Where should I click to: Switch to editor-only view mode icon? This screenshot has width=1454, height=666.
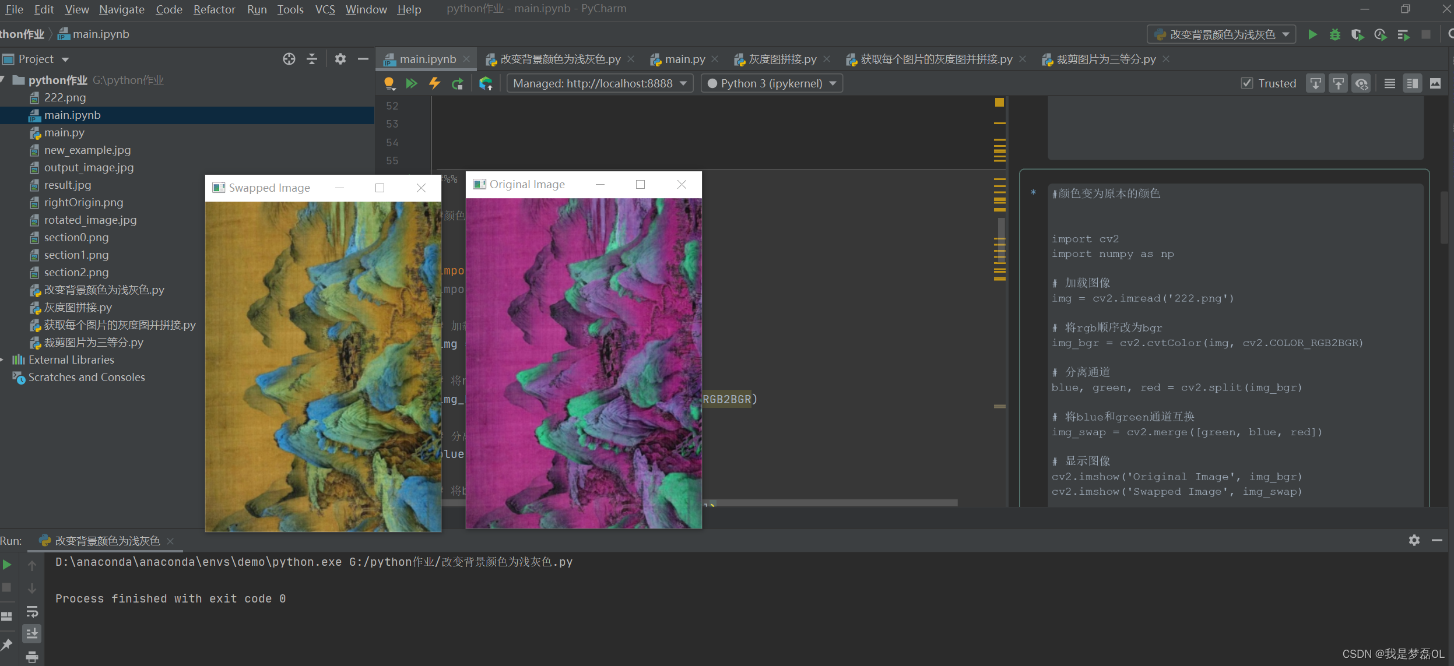click(1390, 83)
